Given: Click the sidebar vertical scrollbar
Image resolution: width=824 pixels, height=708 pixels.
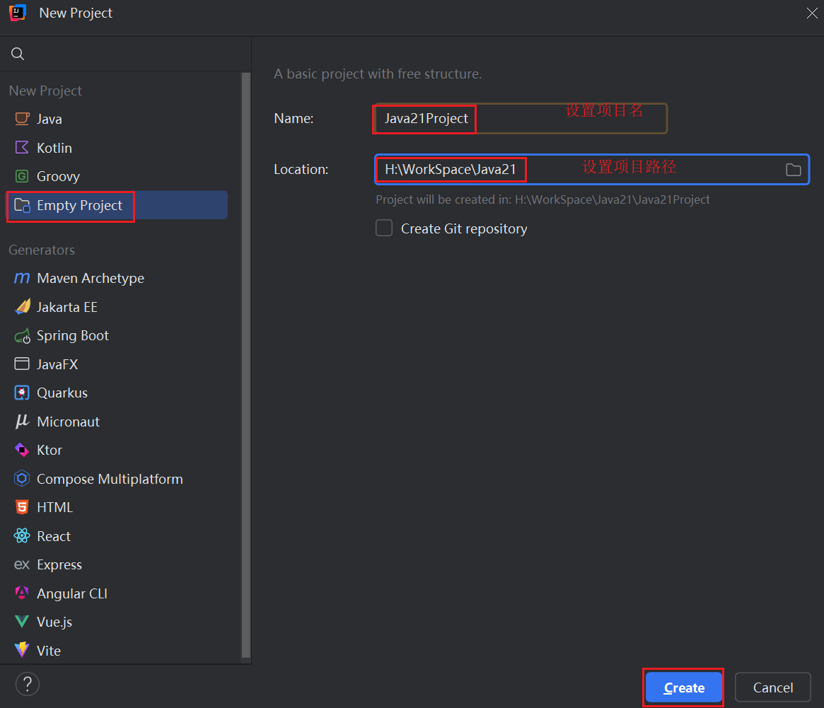Looking at the screenshot, I should coord(245,365).
